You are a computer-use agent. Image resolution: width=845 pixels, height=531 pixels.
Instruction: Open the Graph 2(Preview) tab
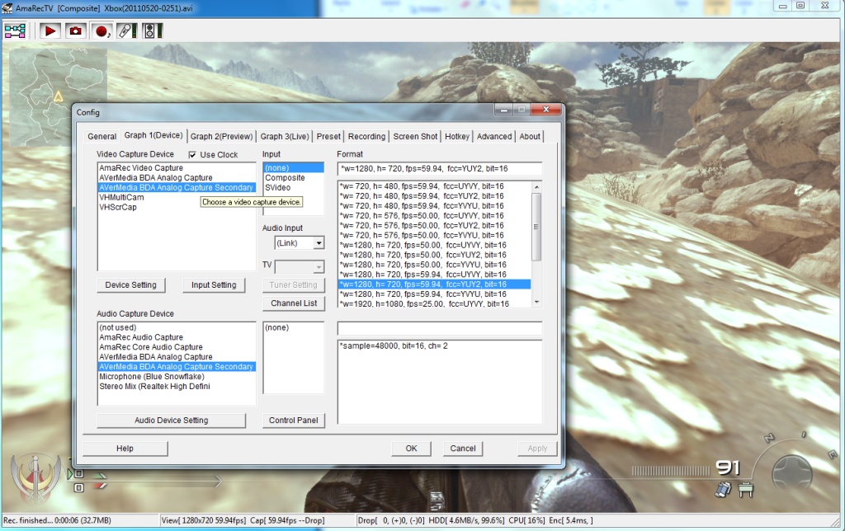pos(221,137)
